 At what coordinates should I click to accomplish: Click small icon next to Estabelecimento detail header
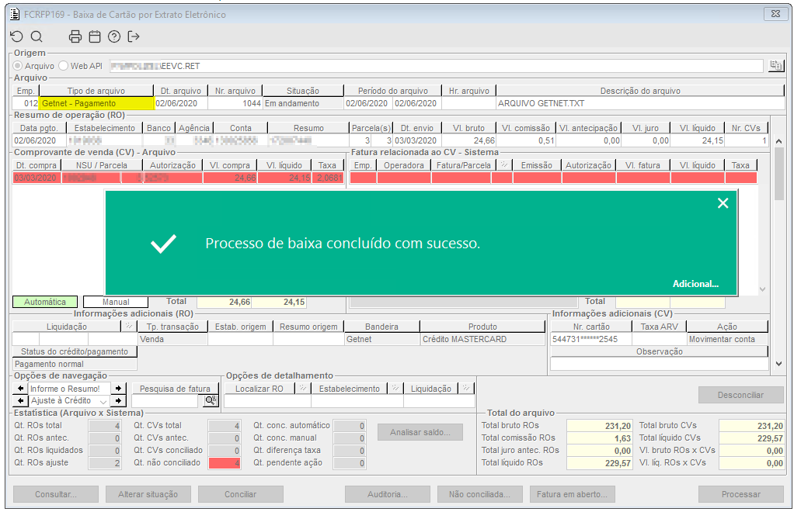pos(395,388)
